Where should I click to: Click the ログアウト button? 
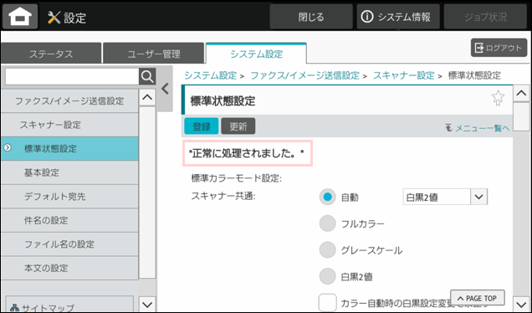(499, 48)
